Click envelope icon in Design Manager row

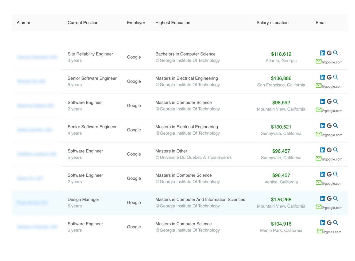[318, 207]
